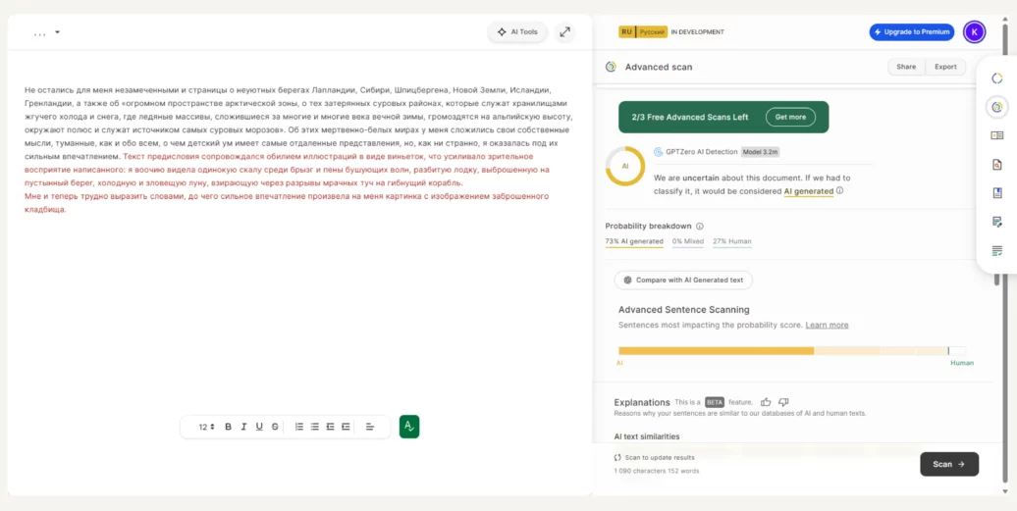Viewport: 1017px width, 511px height.
Task: Open the text alignment options
Action: click(x=370, y=427)
